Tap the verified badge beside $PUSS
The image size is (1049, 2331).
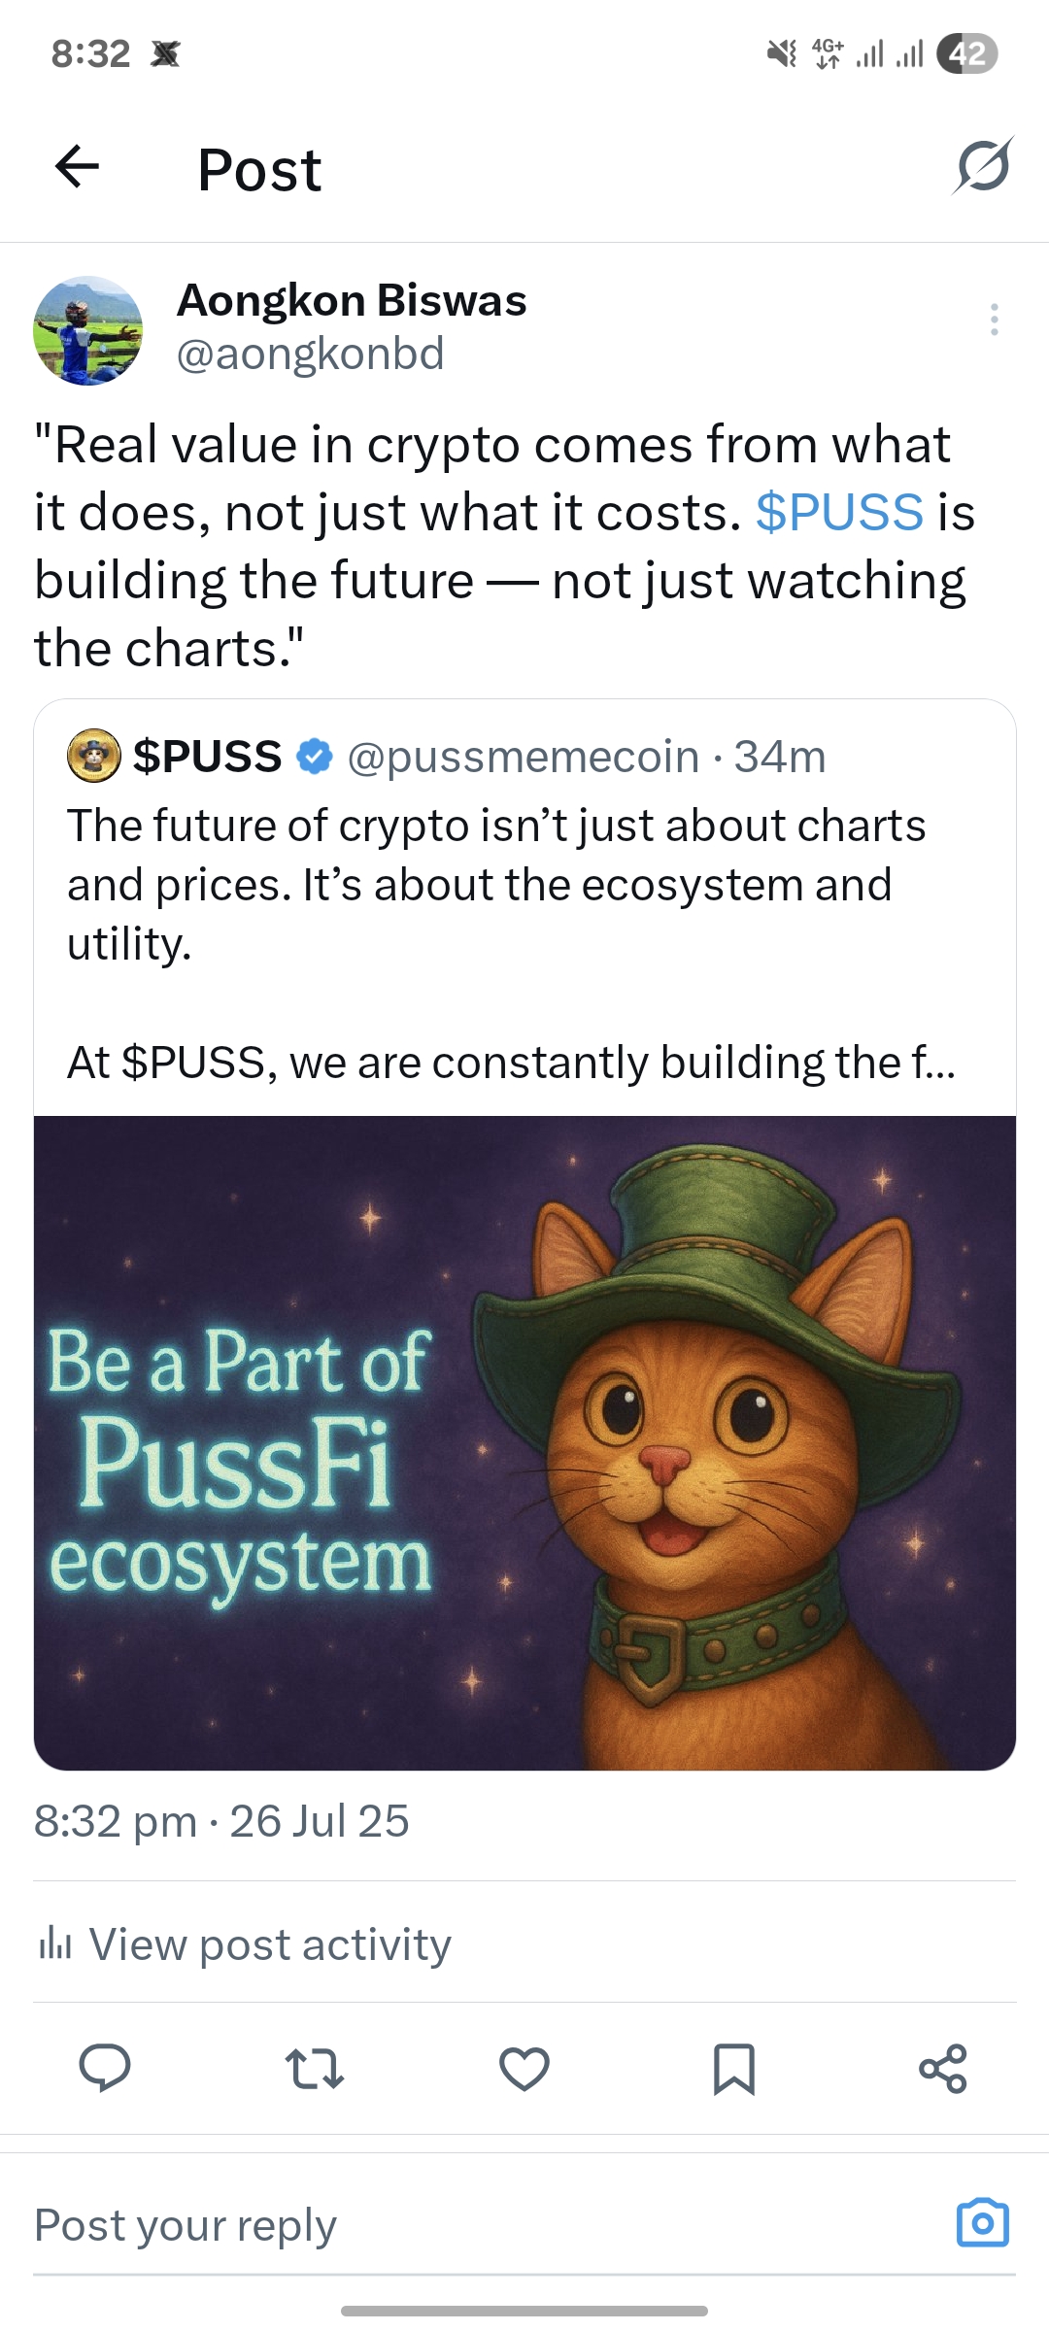pos(314,757)
